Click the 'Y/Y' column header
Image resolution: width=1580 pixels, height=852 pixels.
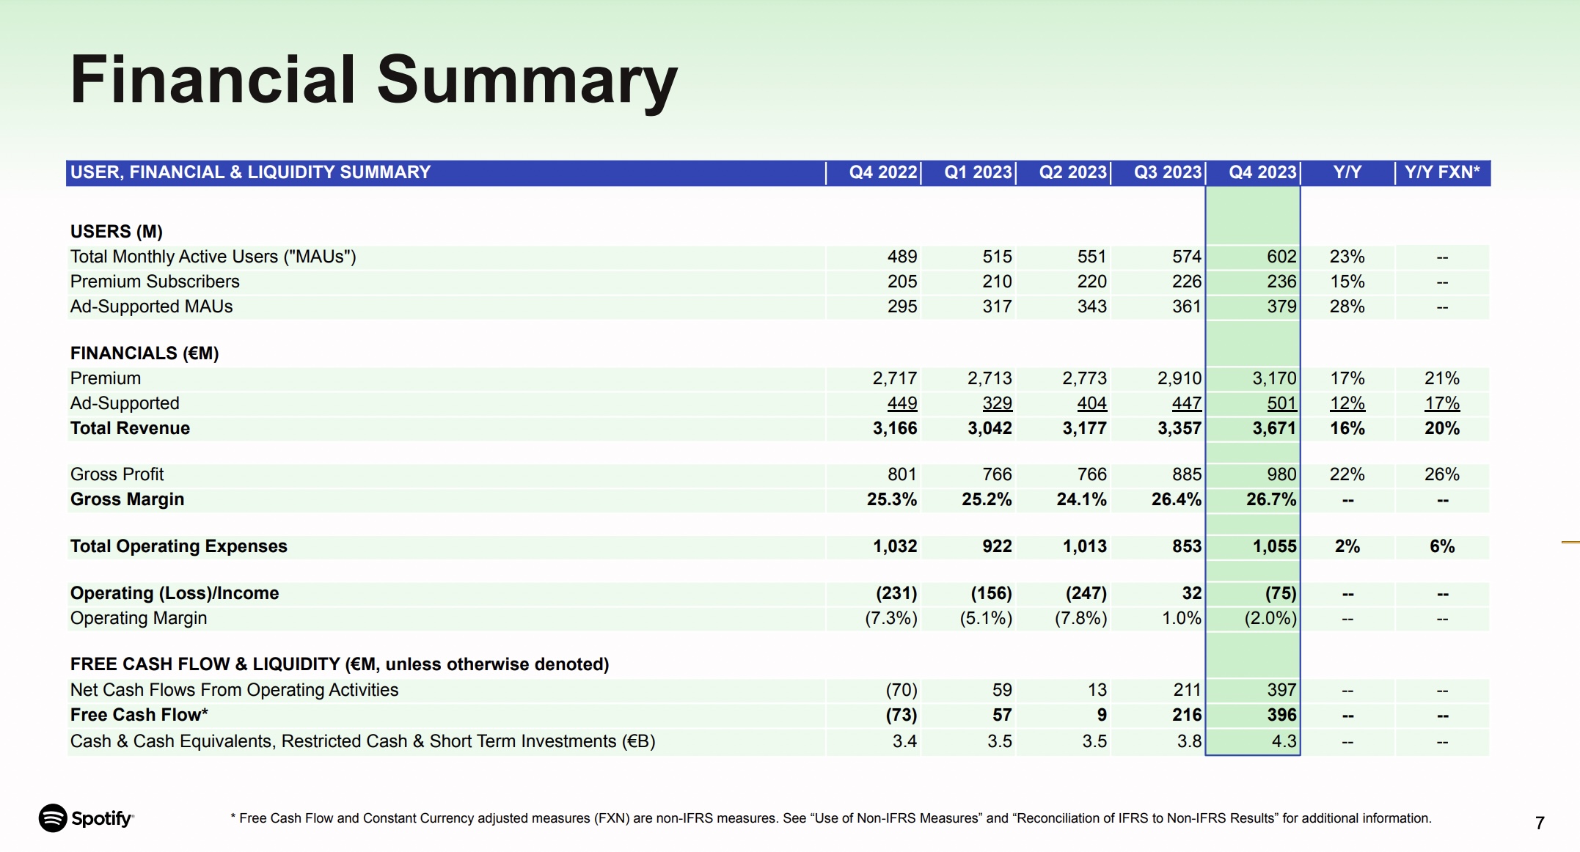pyautogui.click(x=1347, y=172)
